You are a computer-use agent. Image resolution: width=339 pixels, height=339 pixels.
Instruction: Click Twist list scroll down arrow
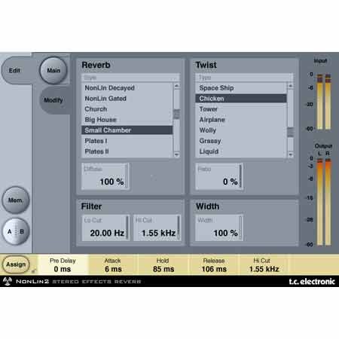coord(291,154)
